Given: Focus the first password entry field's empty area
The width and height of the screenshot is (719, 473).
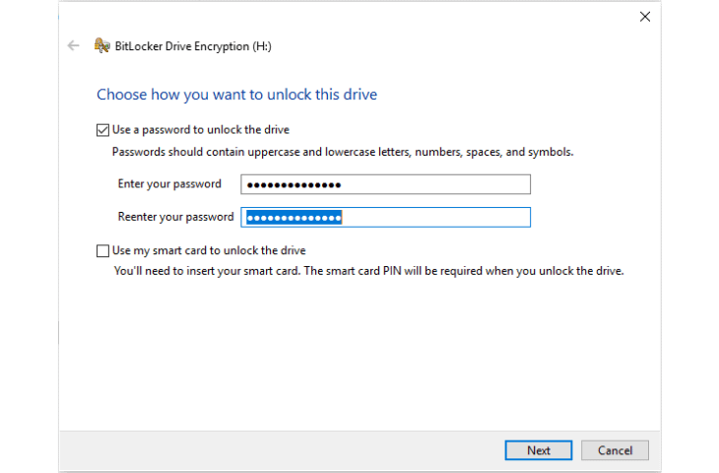Looking at the screenshot, I should pyautogui.click(x=435, y=184).
